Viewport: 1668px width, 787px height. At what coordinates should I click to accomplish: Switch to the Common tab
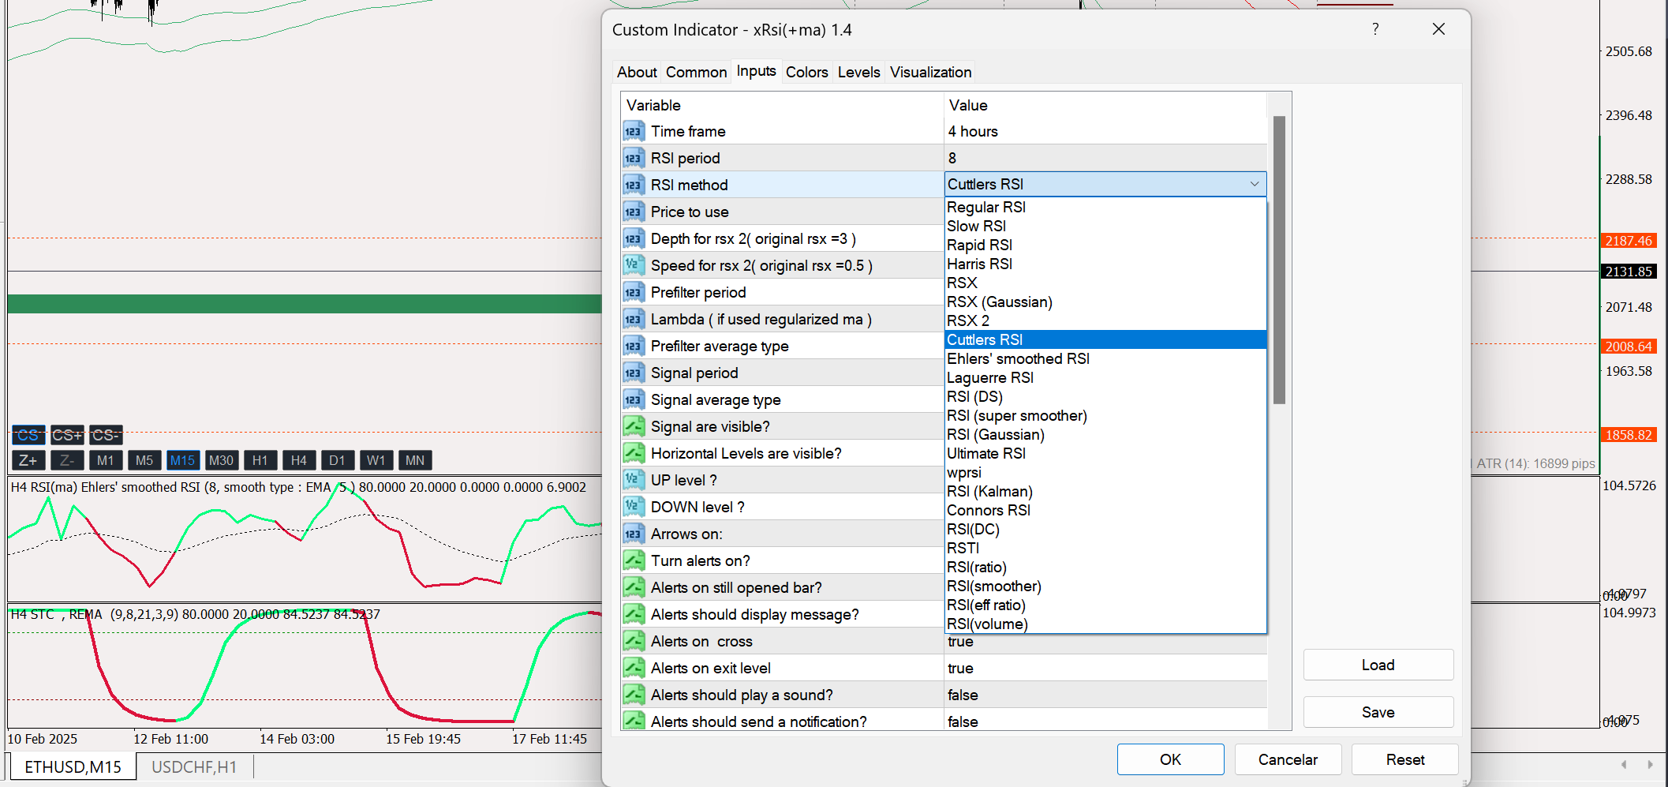[x=696, y=72]
